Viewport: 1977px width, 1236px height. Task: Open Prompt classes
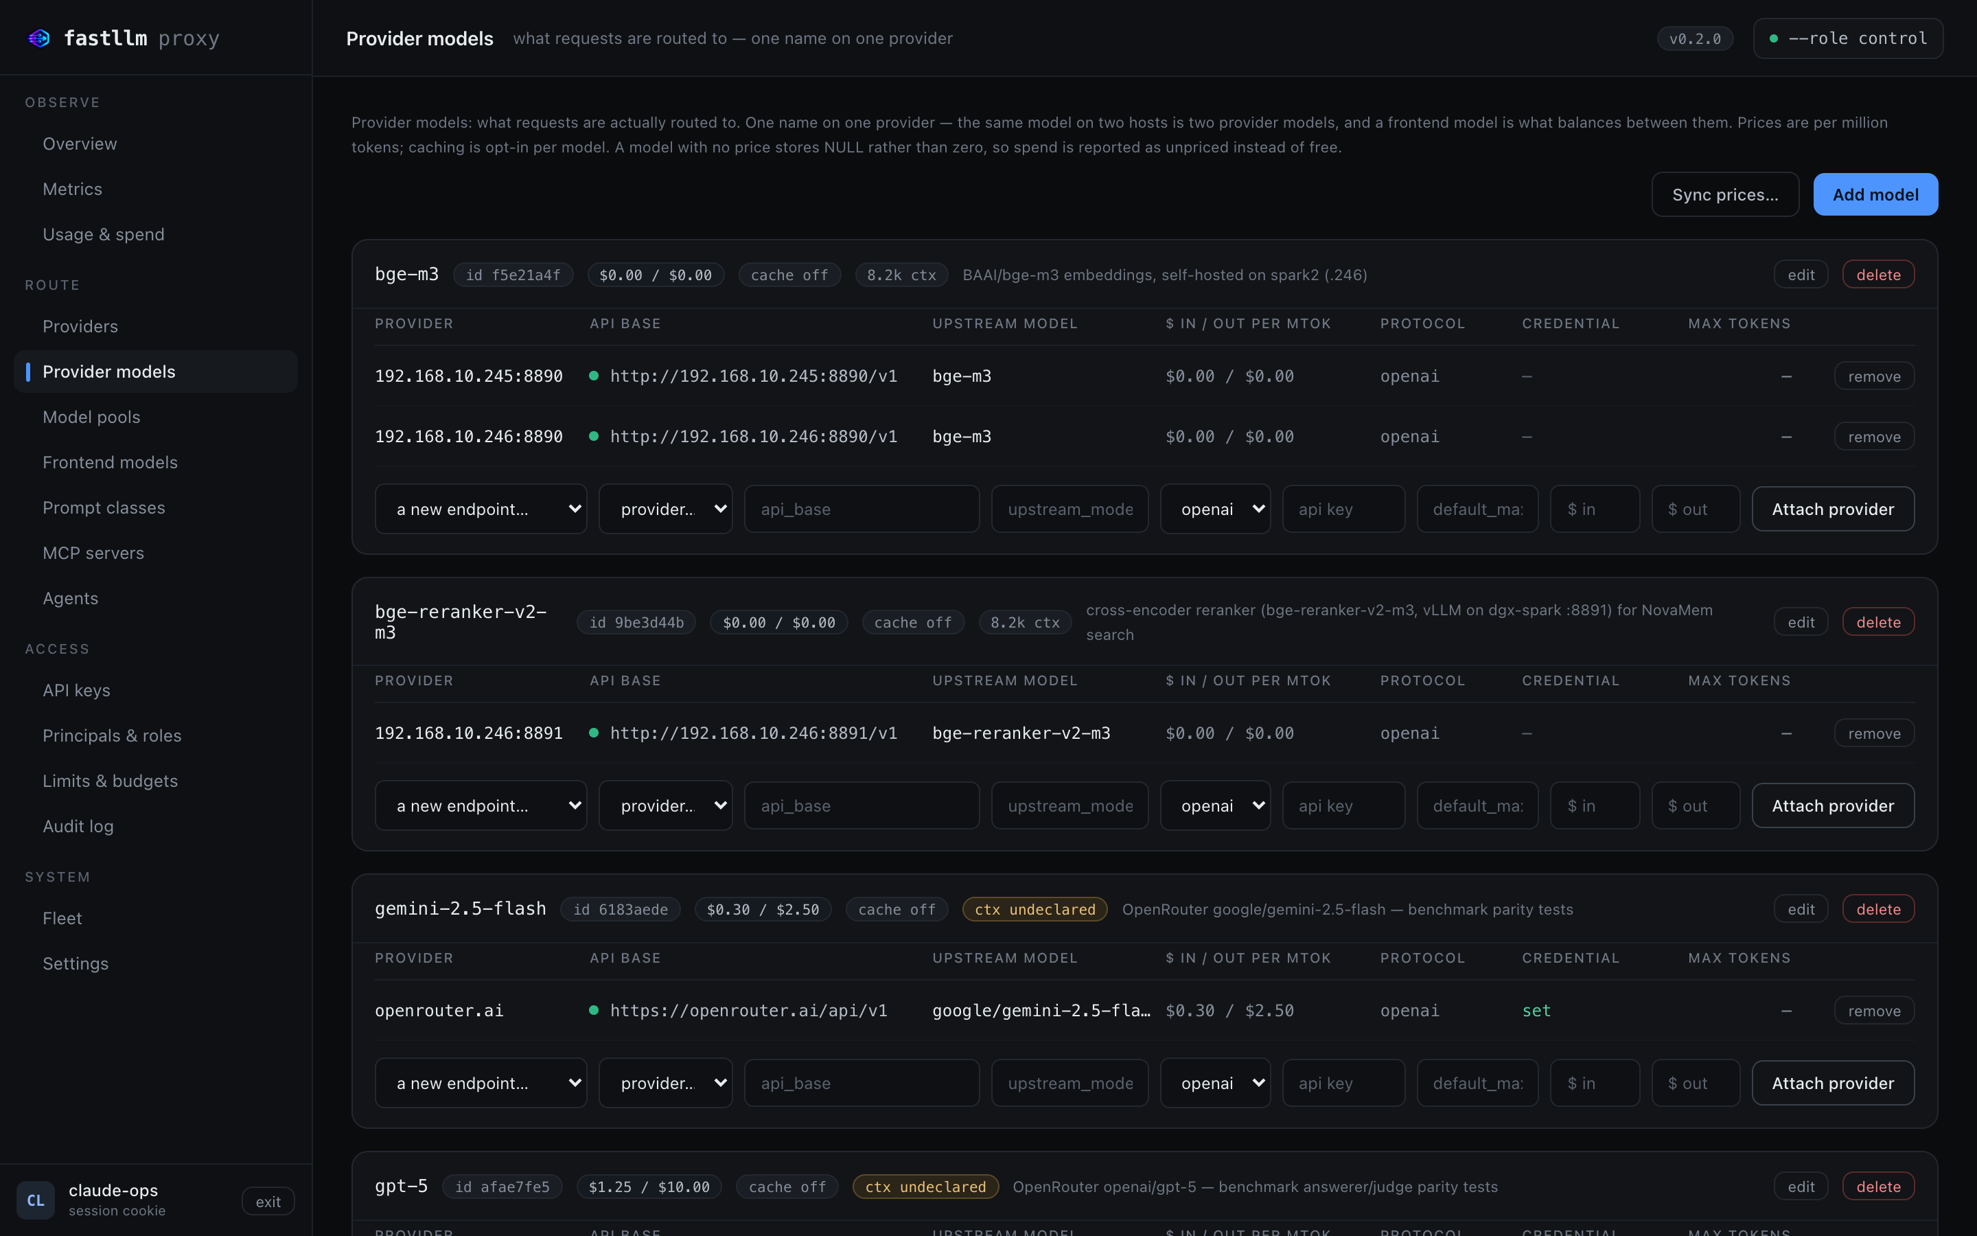[x=156, y=507]
